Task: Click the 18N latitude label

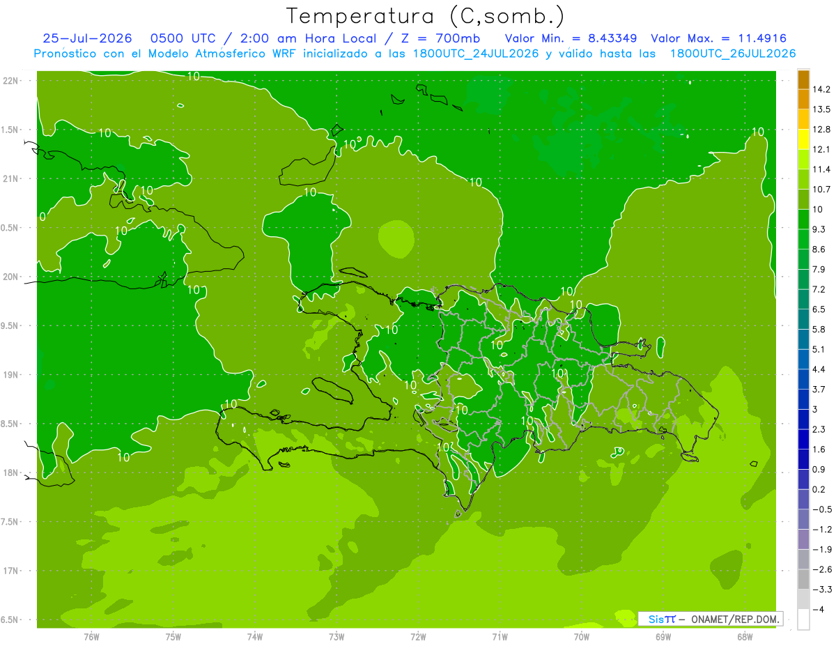Action: pyautogui.click(x=10, y=472)
